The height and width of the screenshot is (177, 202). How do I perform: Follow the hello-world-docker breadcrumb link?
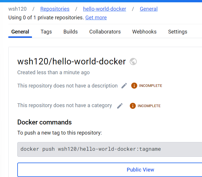point(104,9)
